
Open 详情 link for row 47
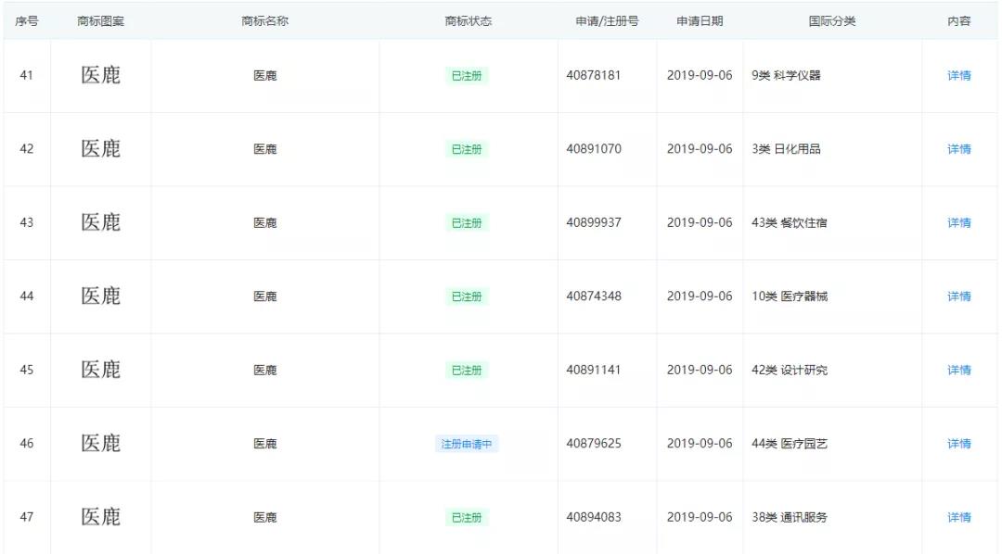tap(958, 518)
